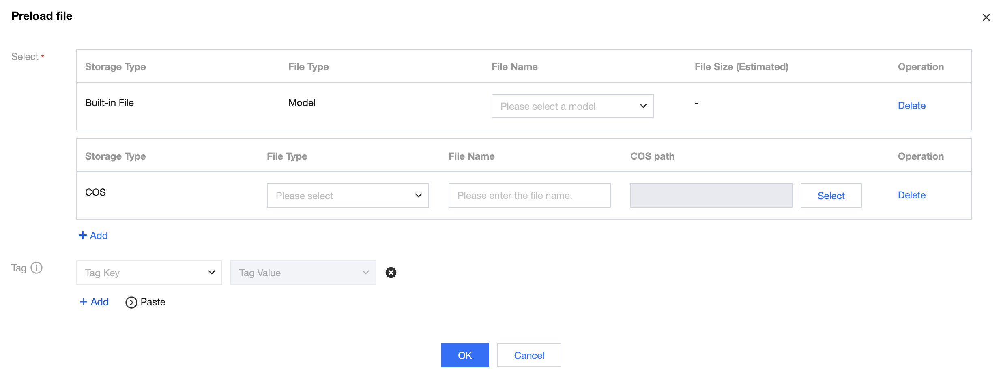The width and height of the screenshot is (1001, 375).
Task: Focus the file name input field
Action: click(x=529, y=196)
